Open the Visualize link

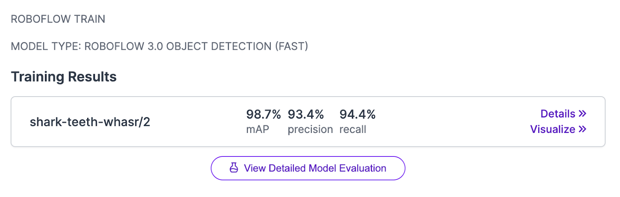(x=553, y=129)
